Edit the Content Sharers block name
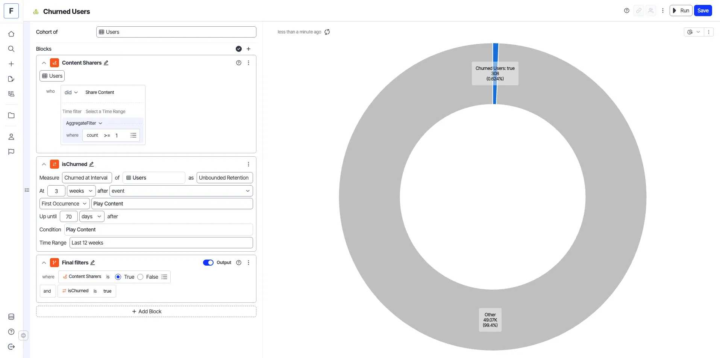 click(106, 63)
